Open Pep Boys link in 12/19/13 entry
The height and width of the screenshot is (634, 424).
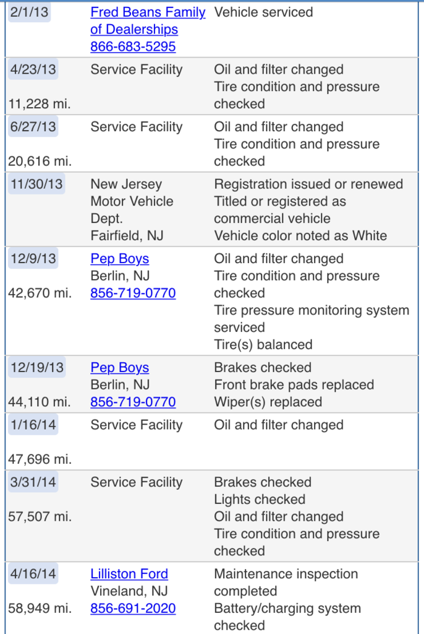[119, 368]
